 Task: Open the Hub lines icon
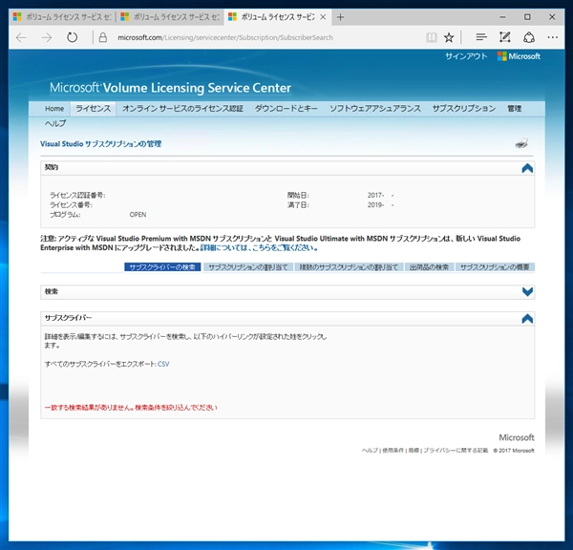point(481,37)
